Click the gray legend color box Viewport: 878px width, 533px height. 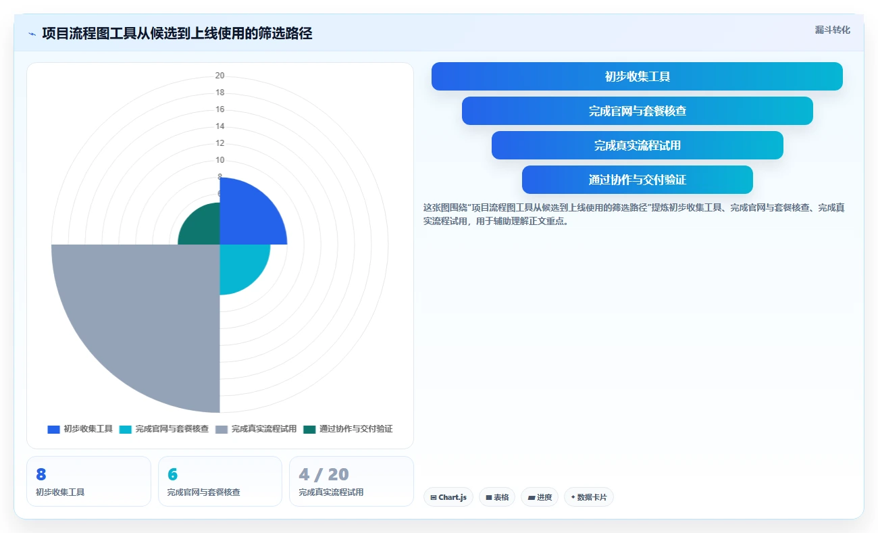pyautogui.click(x=222, y=429)
